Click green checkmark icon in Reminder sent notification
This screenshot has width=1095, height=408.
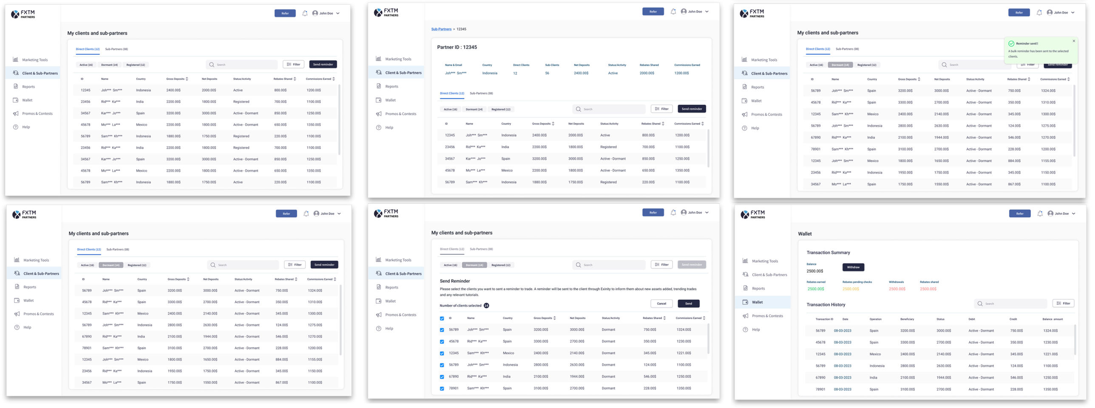(x=1011, y=43)
